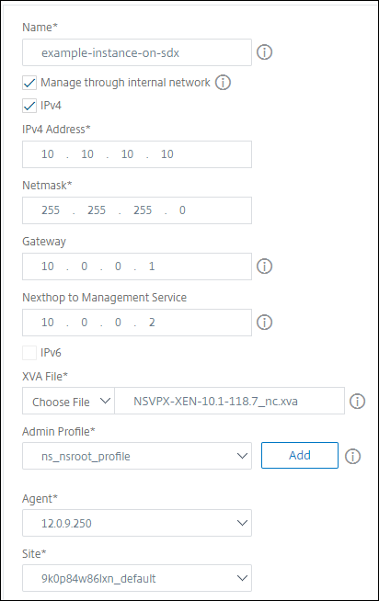The width and height of the screenshot is (379, 601).
Task: Click into the IPv4 Address field
Action: tap(137, 154)
